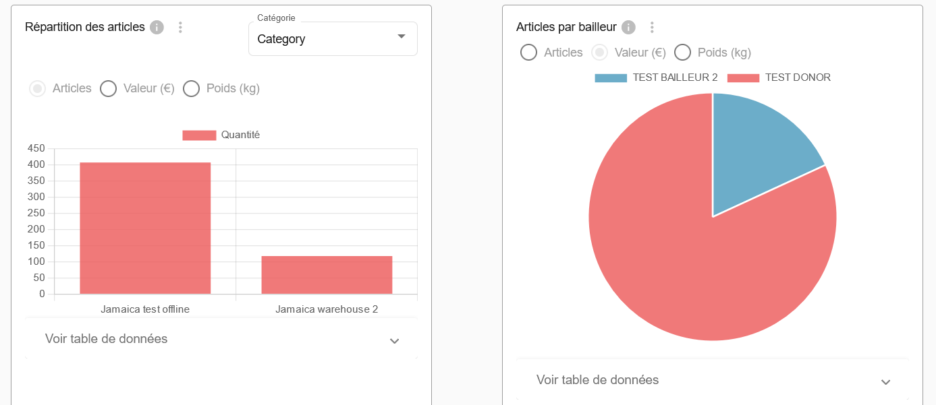The height and width of the screenshot is (405, 936).
Task: Open the Catégorie dropdown
Action: coord(333,39)
